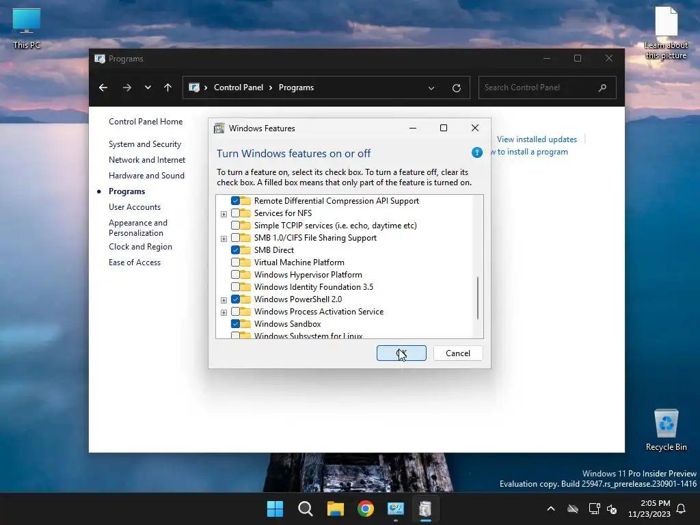Select Control Panel in breadcrumb
Image resolution: width=700 pixels, height=525 pixels.
239,87
